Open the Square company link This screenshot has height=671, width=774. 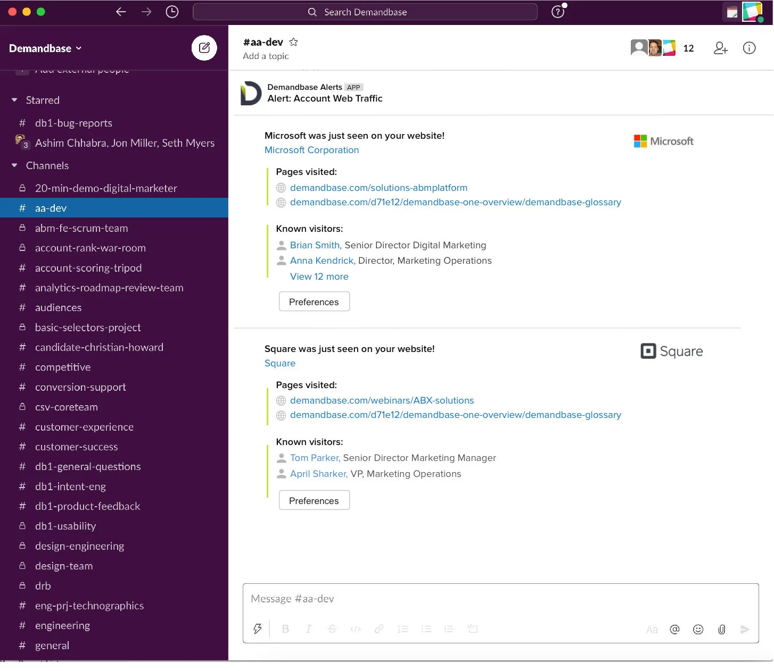click(280, 363)
